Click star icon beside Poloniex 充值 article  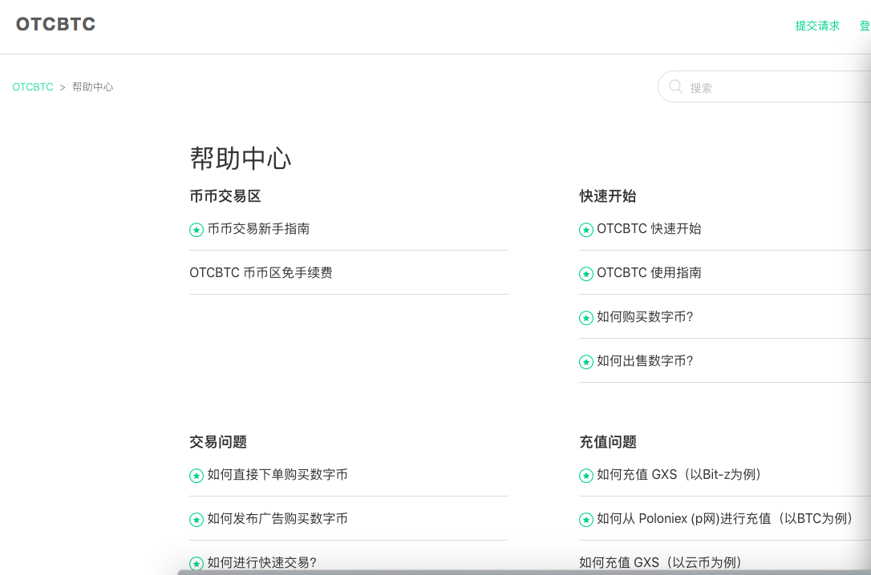coord(586,520)
